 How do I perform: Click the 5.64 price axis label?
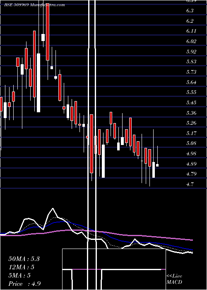[191, 82]
